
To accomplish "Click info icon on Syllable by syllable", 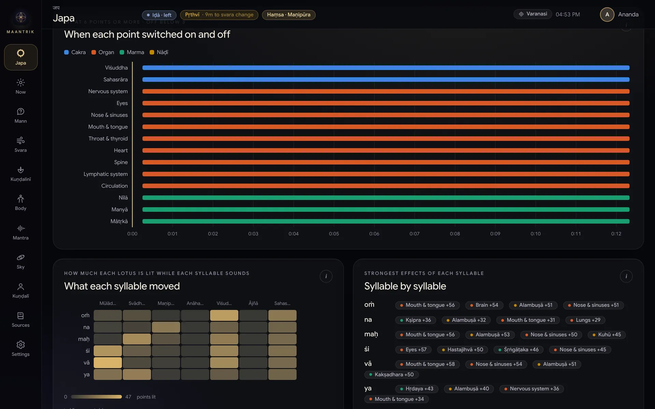I will tap(626, 276).
